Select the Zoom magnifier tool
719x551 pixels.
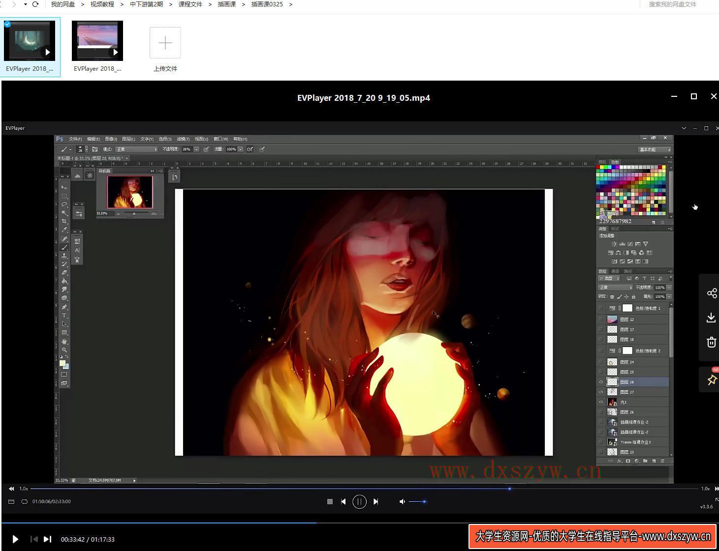pos(64,350)
